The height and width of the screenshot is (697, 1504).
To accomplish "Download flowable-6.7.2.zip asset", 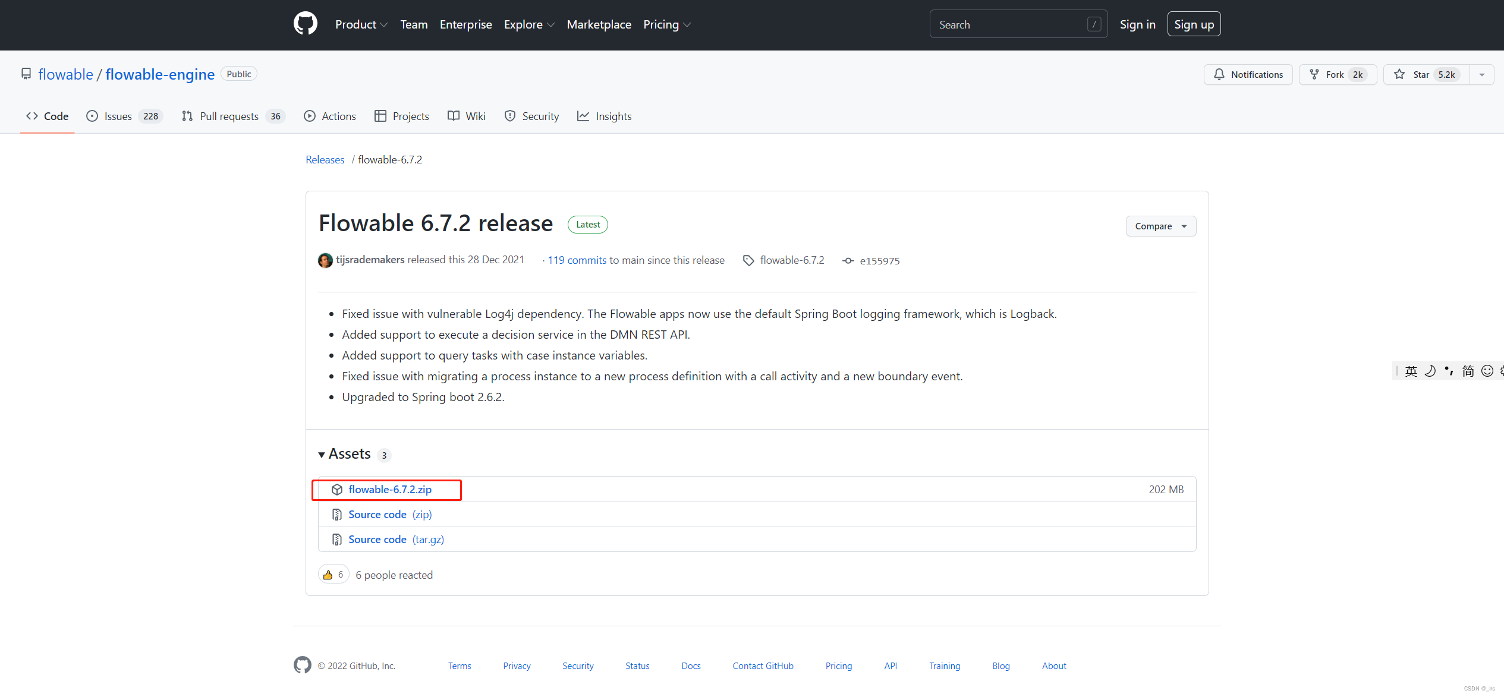I will (x=390, y=490).
